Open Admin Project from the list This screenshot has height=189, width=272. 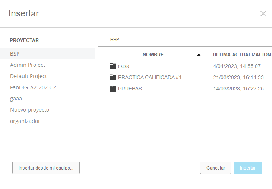[28, 65]
